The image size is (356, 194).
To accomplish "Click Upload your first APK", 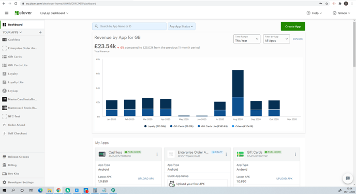I will [x=197, y=184].
